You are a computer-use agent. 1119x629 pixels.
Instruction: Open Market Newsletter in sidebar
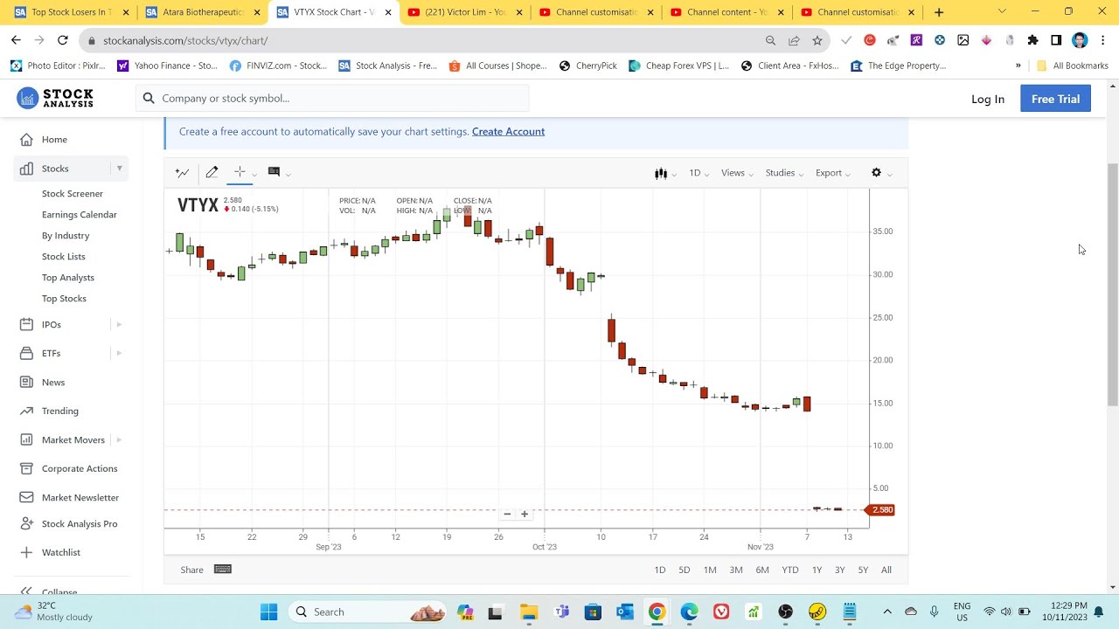click(x=80, y=498)
